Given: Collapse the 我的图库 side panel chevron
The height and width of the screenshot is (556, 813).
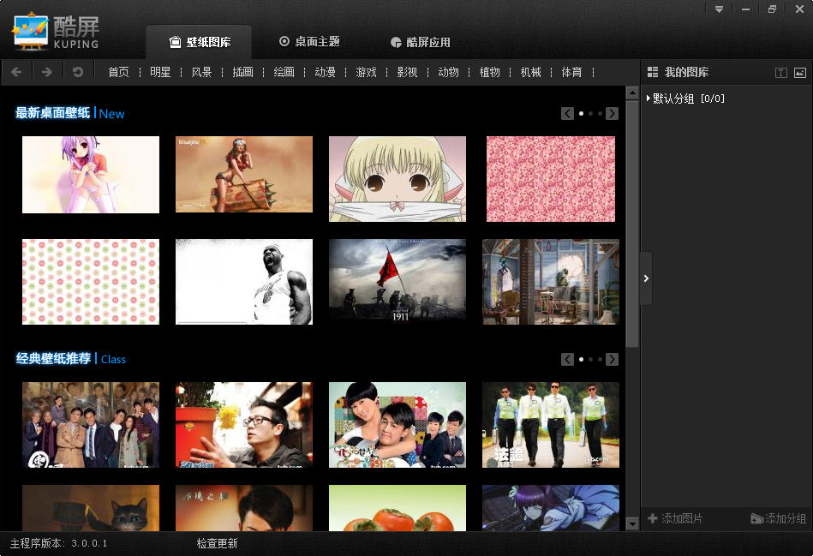Looking at the screenshot, I should click(x=646, y=278).
